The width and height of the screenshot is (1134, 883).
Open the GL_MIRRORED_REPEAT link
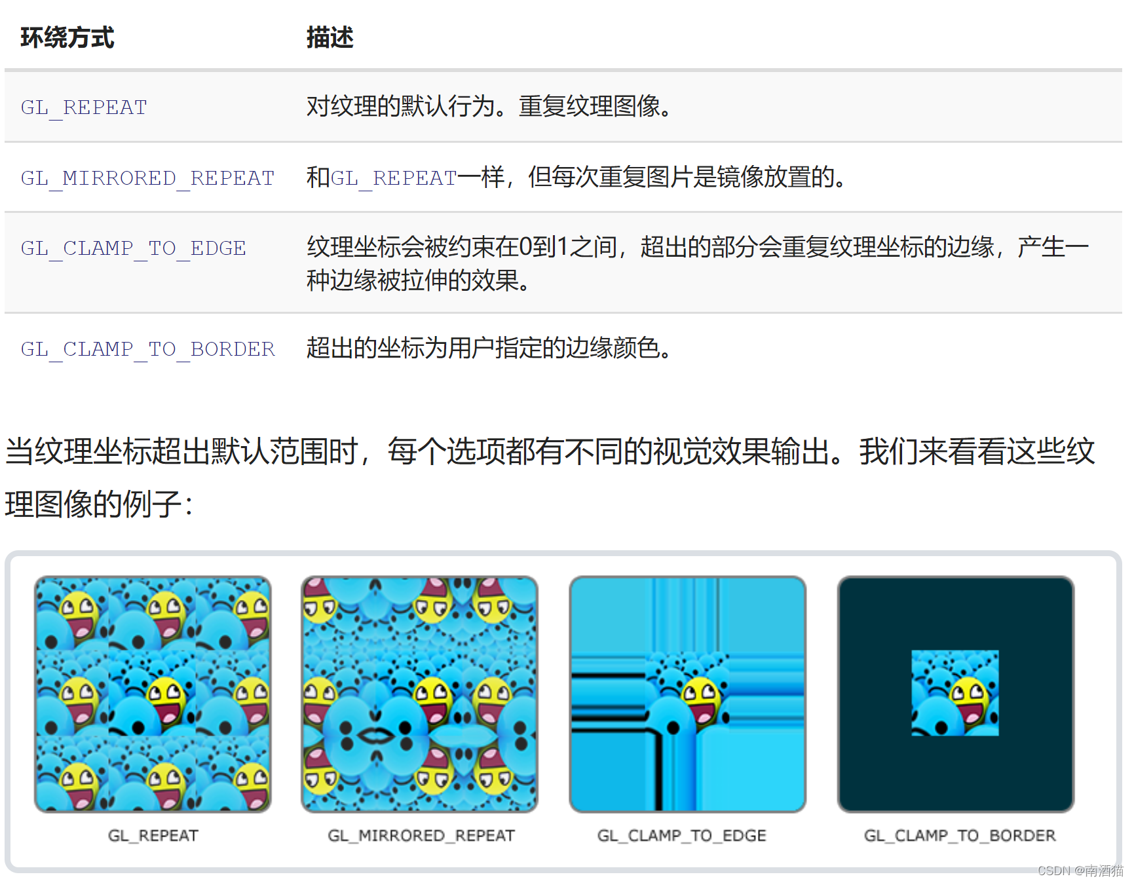147,178
